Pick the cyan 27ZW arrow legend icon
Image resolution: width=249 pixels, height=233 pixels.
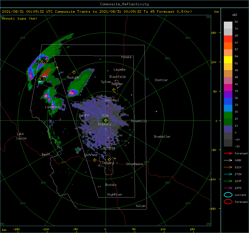(x=228, y=174)
